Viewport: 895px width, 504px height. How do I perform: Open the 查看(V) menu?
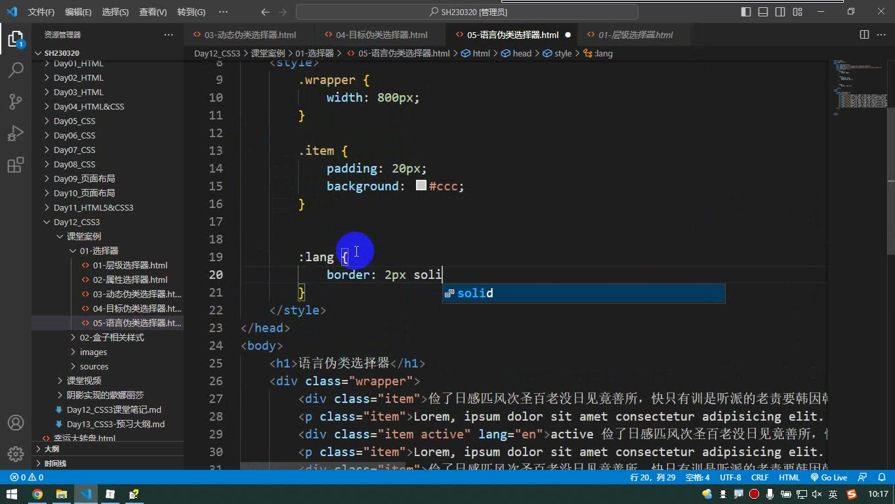[x=153, y=12]
